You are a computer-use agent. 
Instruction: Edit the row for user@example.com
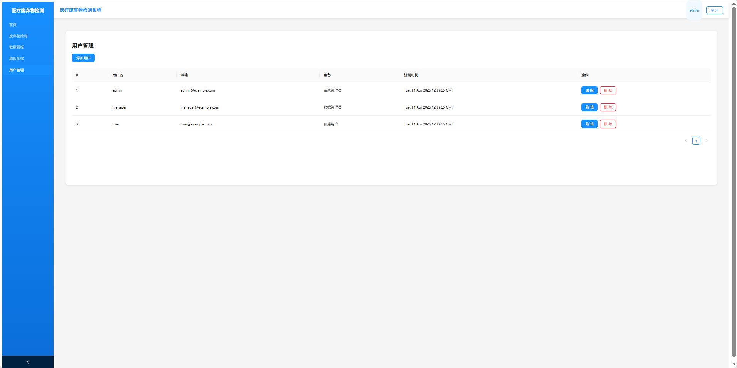click(589, 124)
